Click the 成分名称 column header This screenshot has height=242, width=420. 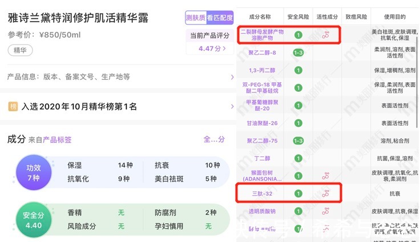[260, 17]
